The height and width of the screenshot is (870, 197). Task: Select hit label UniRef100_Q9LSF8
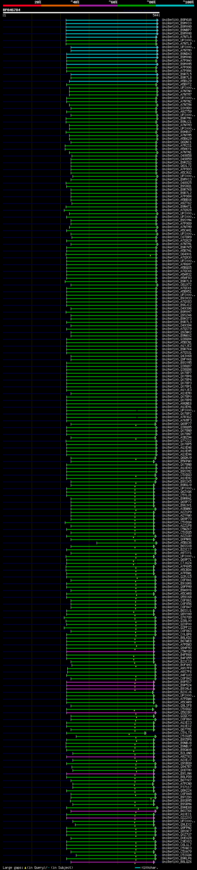tap(177, 706)
